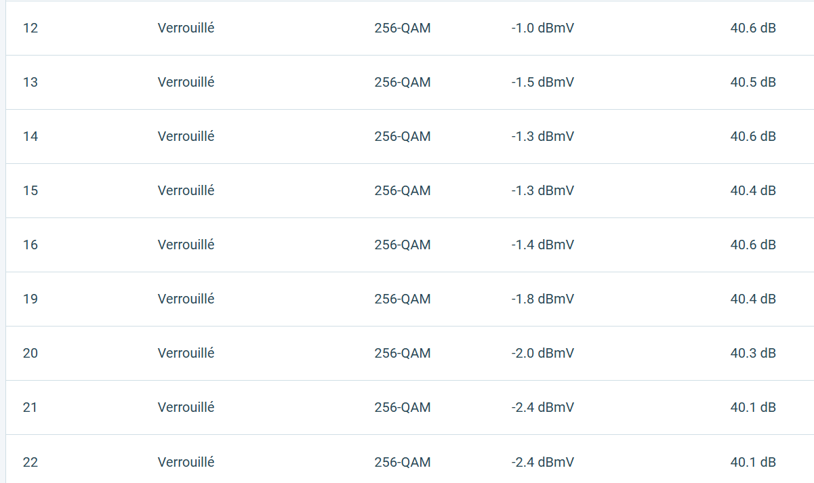This screenshot has width=814, height=483.
Task: Click the 256-QAM cell in channel 21 row
Action: click(x=403, y=408)
